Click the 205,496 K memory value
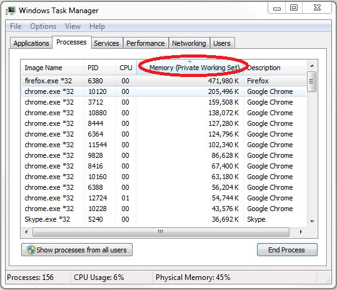The width and height of the screenshot is (337, 290). 223,91
